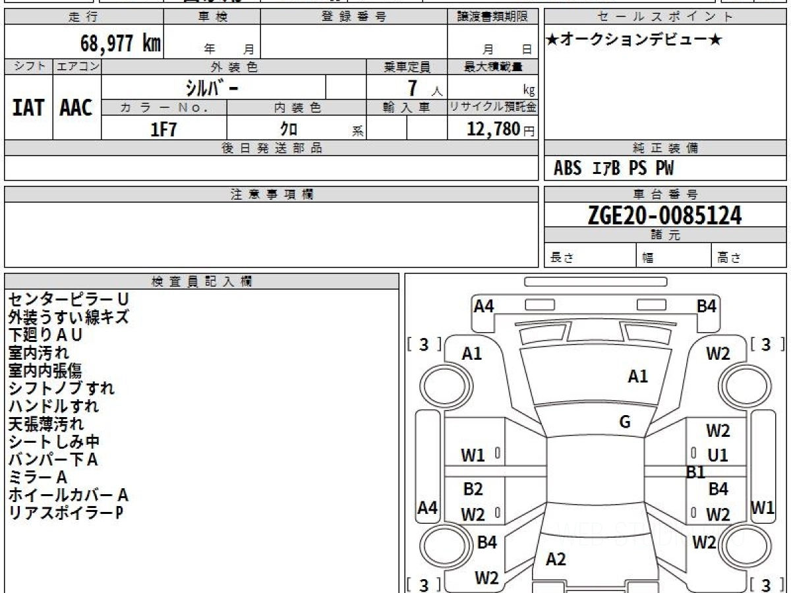The image size is (791, 593).
Task: Click the 譲渡書類期限 header
Action: 493,17
